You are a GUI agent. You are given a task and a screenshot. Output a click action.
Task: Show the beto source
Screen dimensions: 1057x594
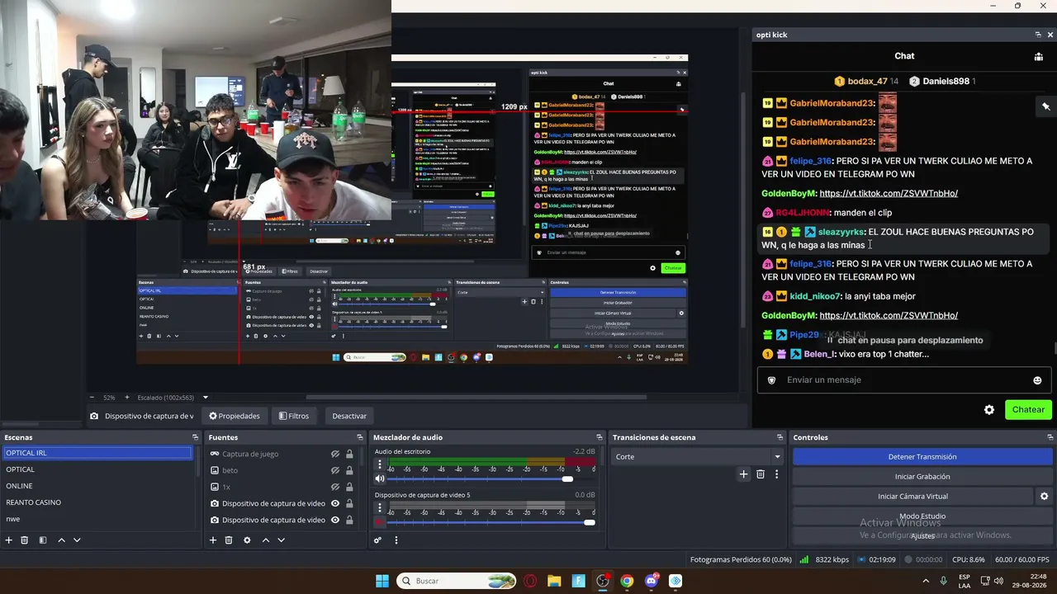click(x=335, y=470)
